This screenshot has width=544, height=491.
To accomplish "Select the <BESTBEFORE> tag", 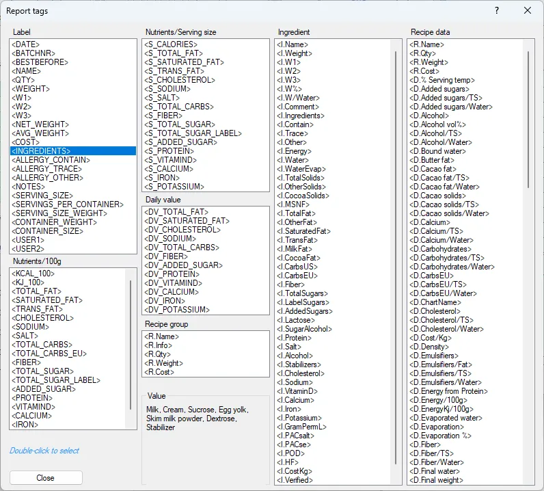I will click(40, 62).
